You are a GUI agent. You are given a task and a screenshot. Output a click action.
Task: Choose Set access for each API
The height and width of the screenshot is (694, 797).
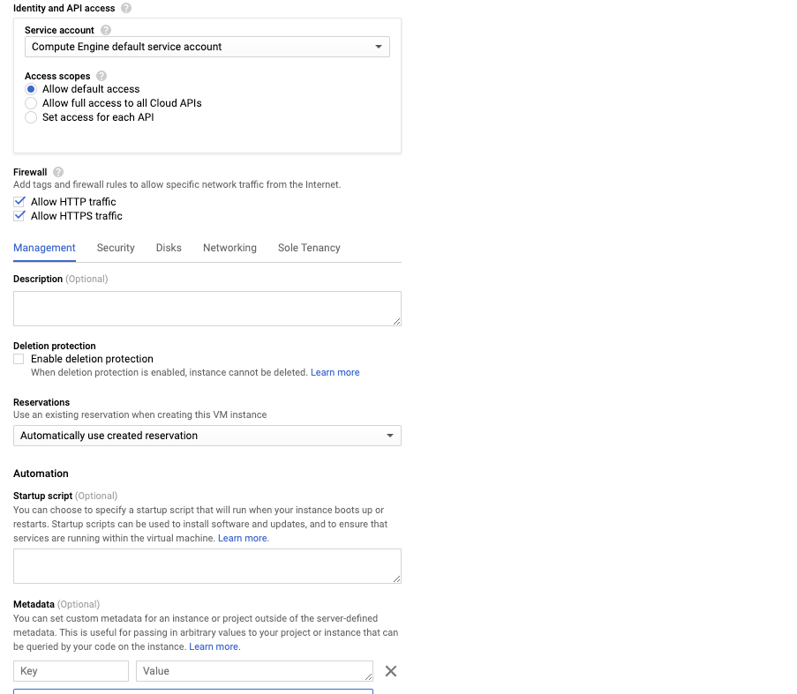click(x=30, y=116)
